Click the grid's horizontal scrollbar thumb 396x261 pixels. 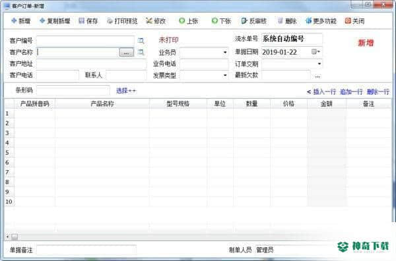(x=15, y=237)
